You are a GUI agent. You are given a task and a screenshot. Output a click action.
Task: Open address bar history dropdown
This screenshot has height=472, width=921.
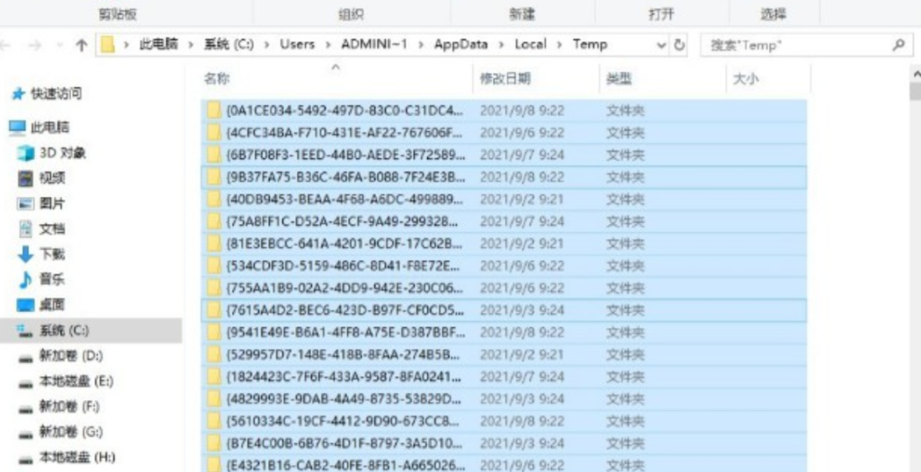click(661, 45)
